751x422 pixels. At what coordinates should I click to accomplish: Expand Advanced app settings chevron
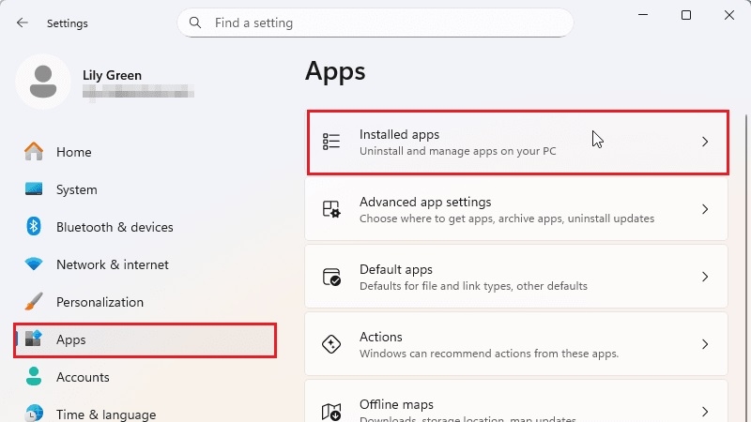[705, 209]
